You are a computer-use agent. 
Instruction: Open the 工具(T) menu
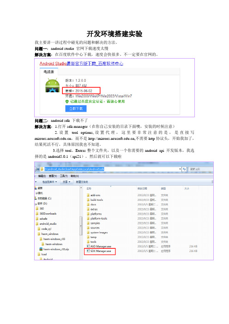click(x=64, y=176)
